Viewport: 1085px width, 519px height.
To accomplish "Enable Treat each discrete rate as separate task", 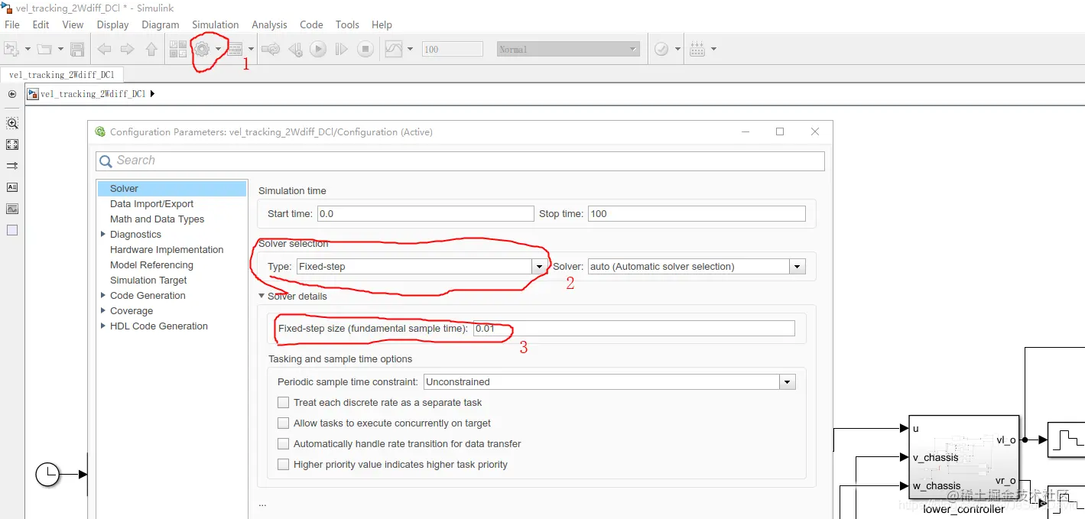I will coord(284,402).
